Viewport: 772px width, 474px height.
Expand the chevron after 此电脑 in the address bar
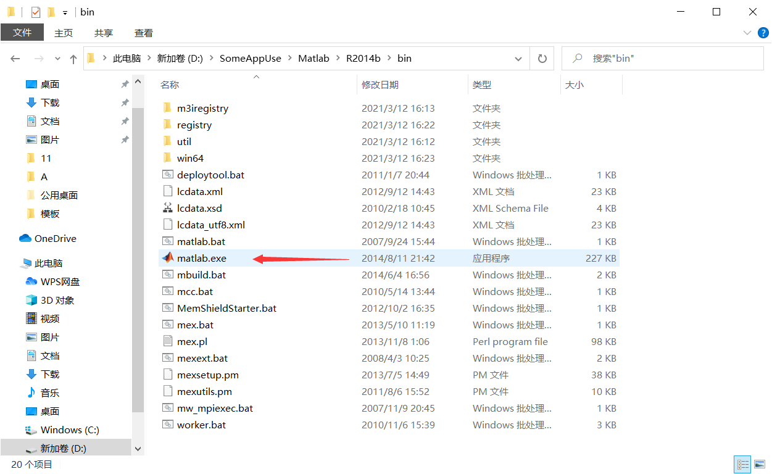click(x=149, y=59)
